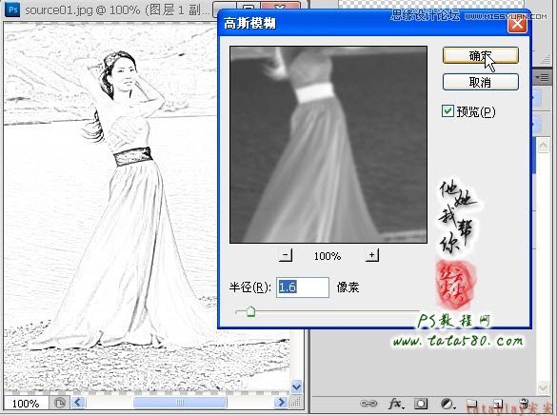This screenshot has height=416, width=557.
Task: Click the document zoom 100% field
Action: tap(26, 404)
